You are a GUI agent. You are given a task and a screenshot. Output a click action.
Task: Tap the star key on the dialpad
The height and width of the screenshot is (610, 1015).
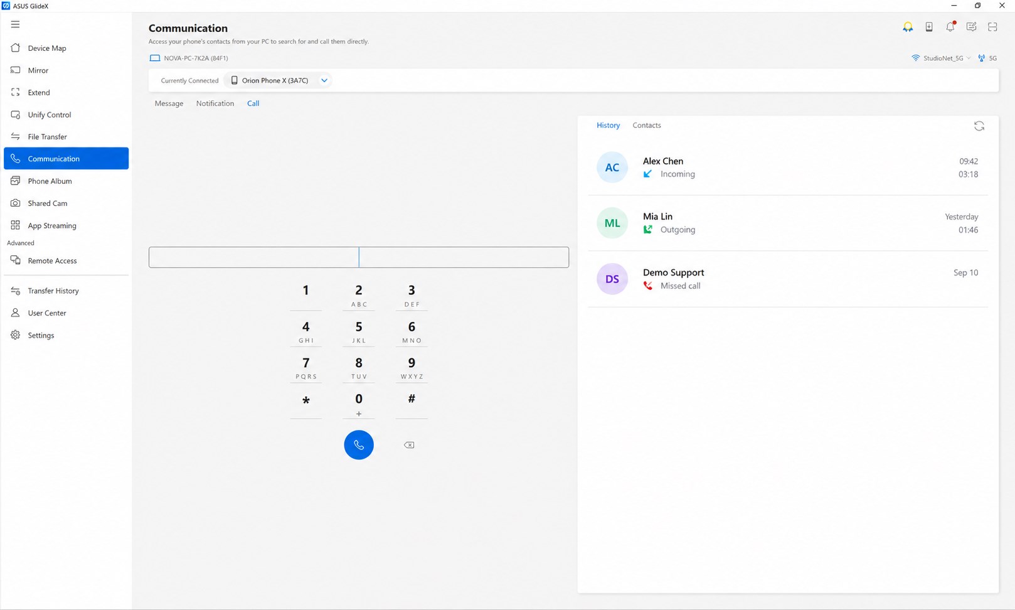point(306,404)
